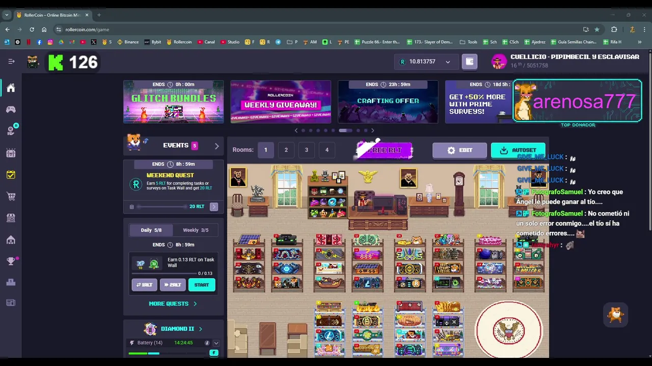Click the Weekend Quest R coin icon
Screen dimensions: 652x366
[136, 185]
